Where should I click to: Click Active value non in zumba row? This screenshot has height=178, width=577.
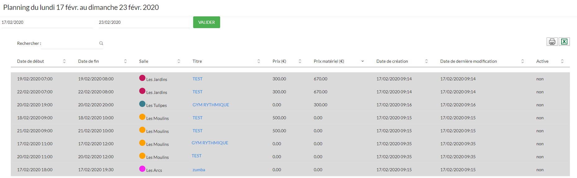point(540,170)
